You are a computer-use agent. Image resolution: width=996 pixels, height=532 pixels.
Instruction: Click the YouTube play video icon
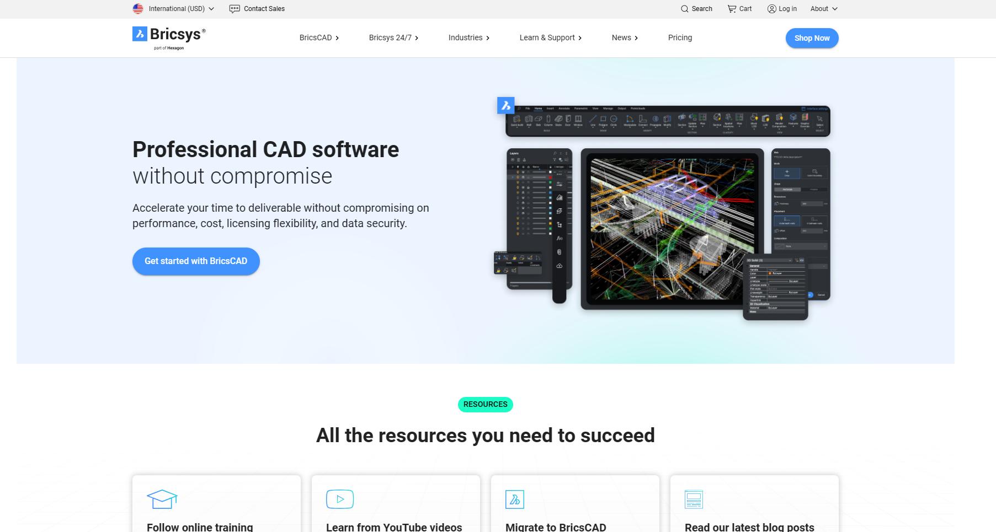(x=340, y=499)
